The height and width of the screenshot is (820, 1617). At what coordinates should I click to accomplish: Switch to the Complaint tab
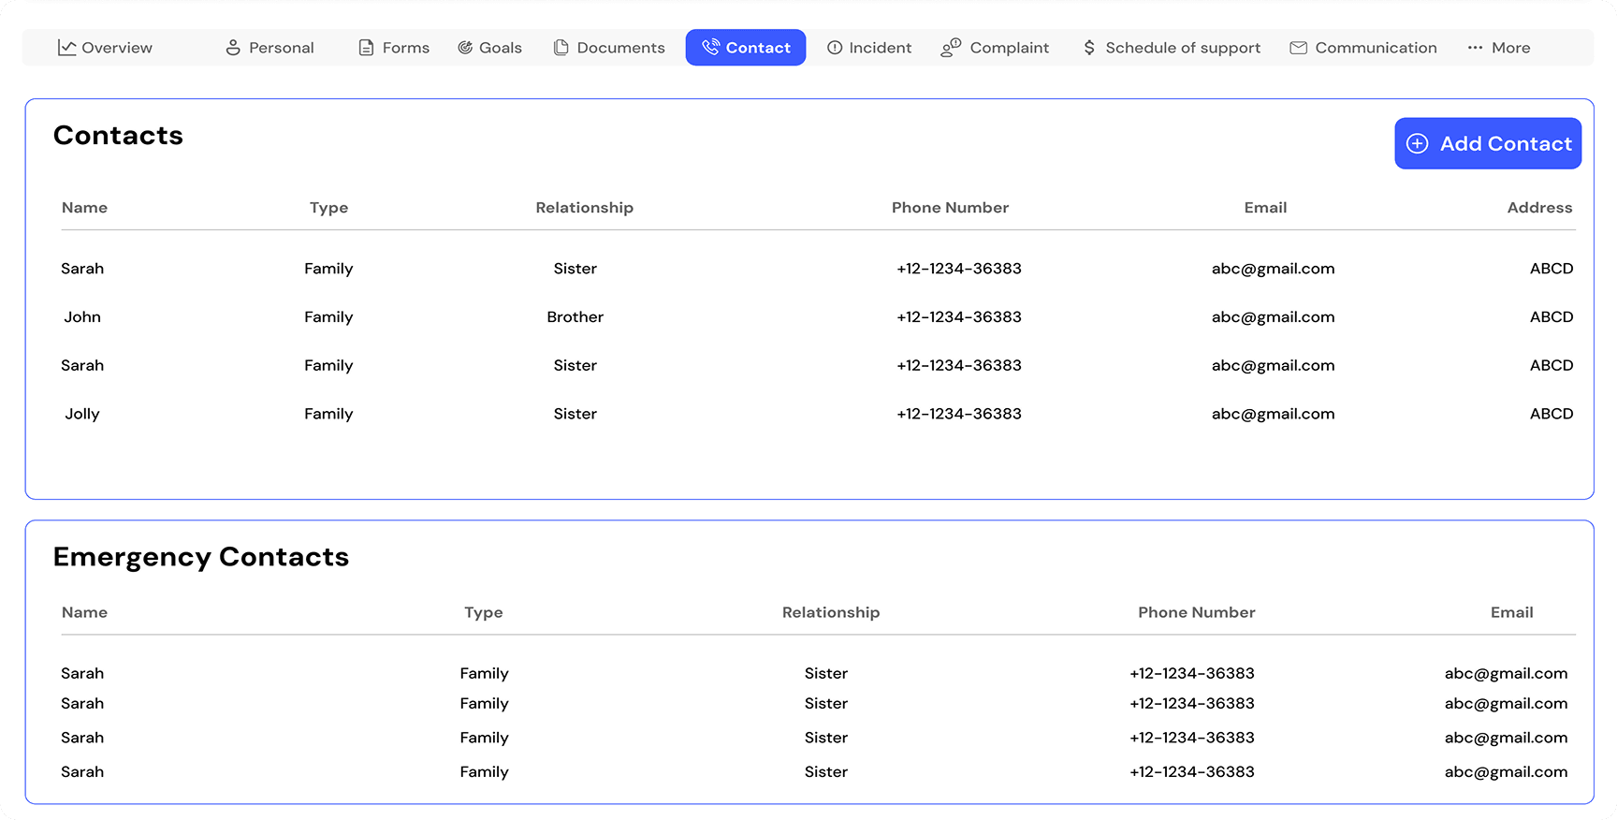(x=995, y=48)
